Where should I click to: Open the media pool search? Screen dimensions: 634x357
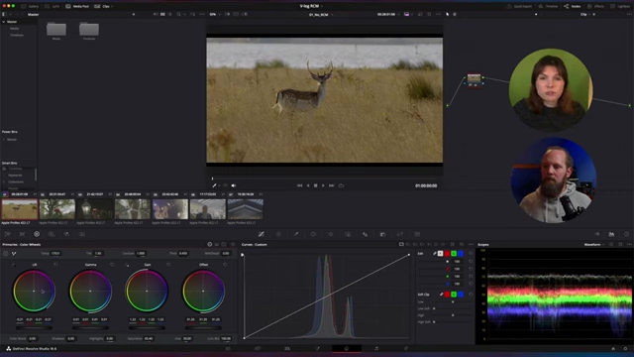pos(178,14)
